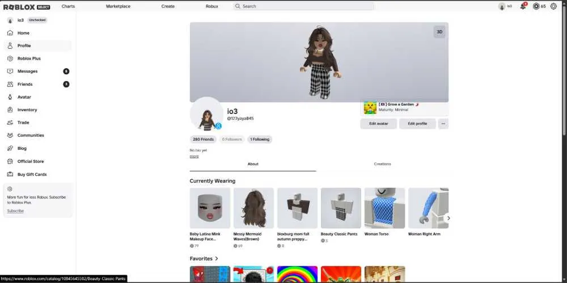
Task: Open Create in top navigation
Action: pos(168,6)
